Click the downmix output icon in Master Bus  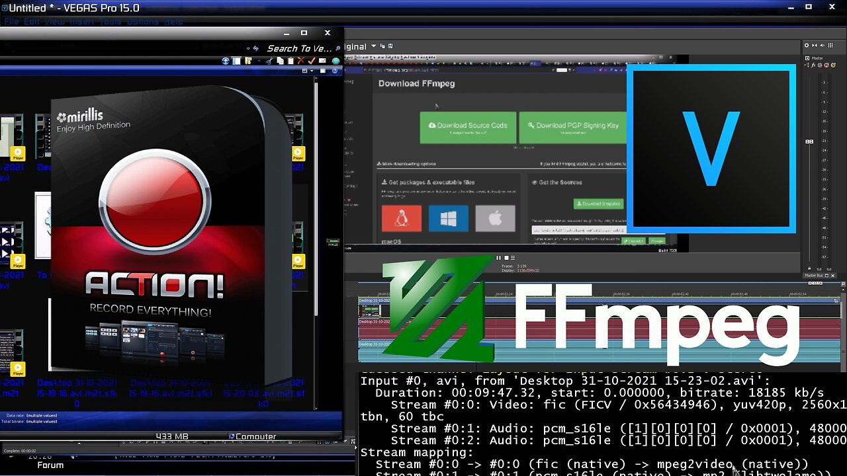pos(815,45)
